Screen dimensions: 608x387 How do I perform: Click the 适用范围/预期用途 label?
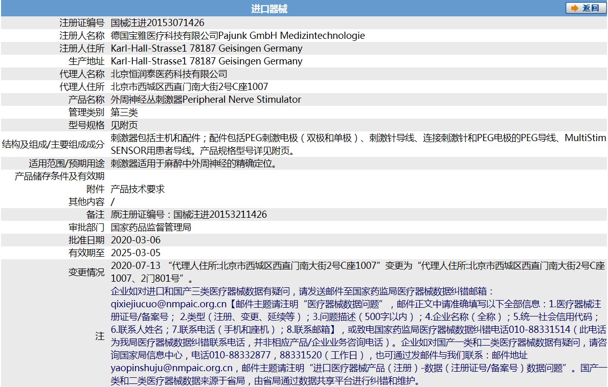pyautogui.click(x=66, y=164)
